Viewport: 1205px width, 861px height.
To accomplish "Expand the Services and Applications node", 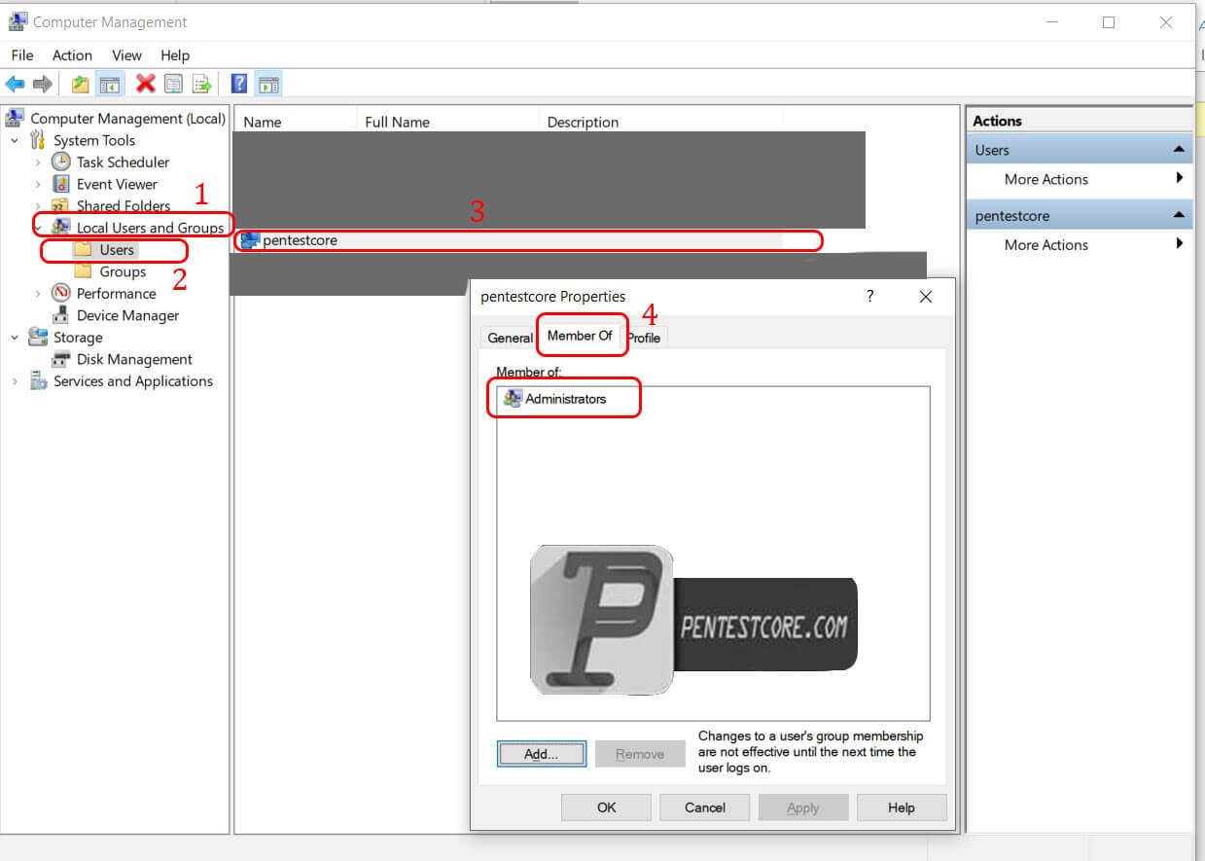I will tap(15, 381).
